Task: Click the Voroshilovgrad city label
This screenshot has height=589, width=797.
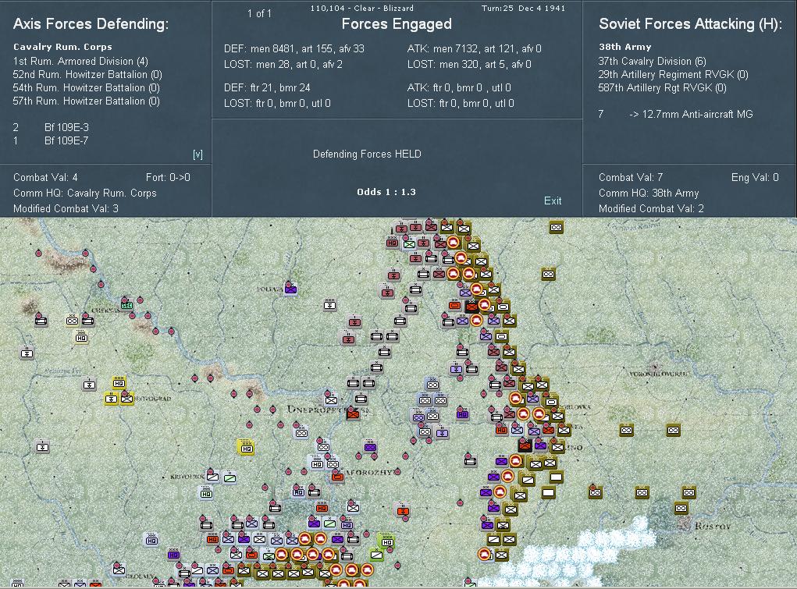Action: click(659, 374)
